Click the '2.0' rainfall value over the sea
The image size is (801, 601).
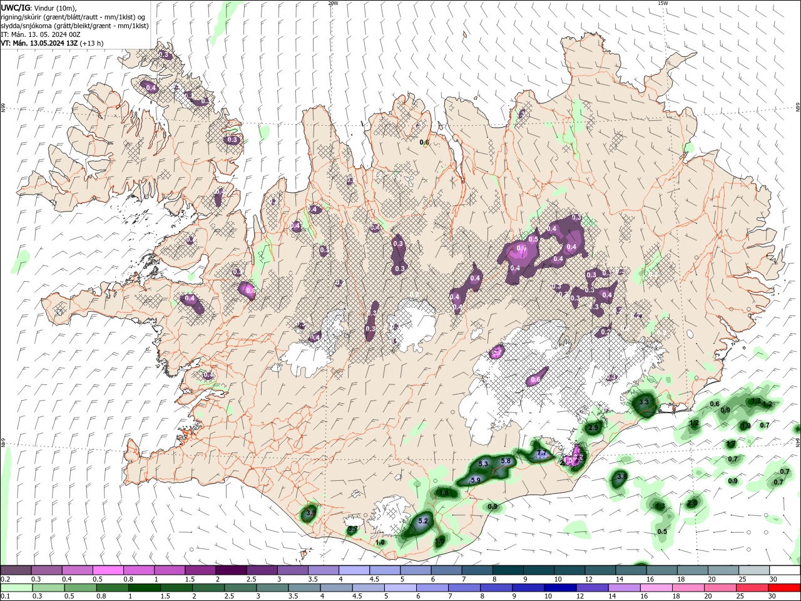click(692, 503)
